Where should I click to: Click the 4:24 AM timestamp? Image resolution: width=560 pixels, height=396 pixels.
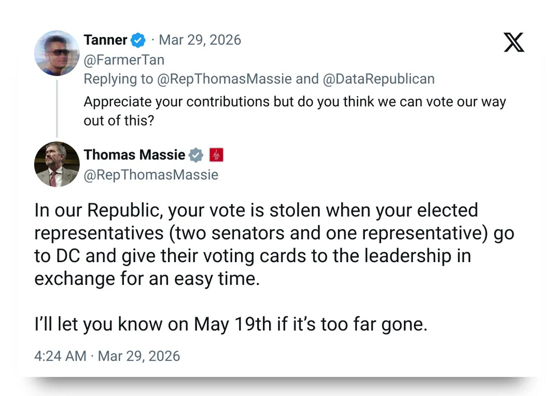(x=60, y=356)
